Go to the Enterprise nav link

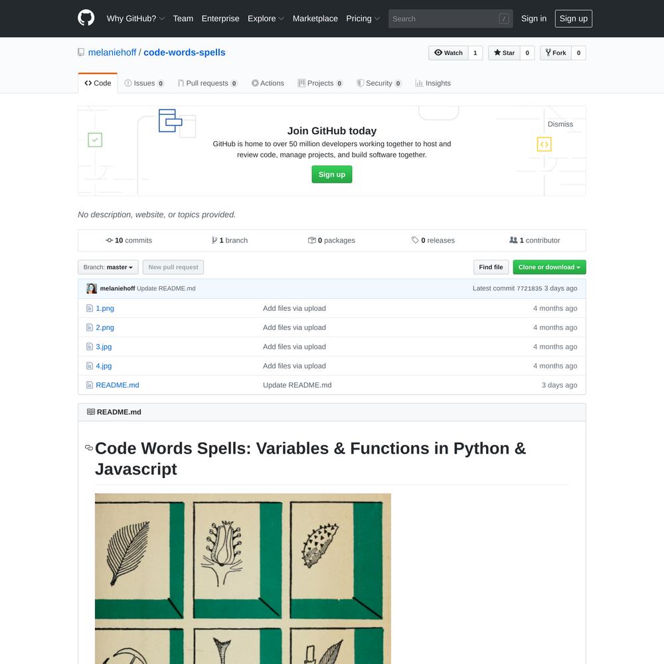[220, 19]
